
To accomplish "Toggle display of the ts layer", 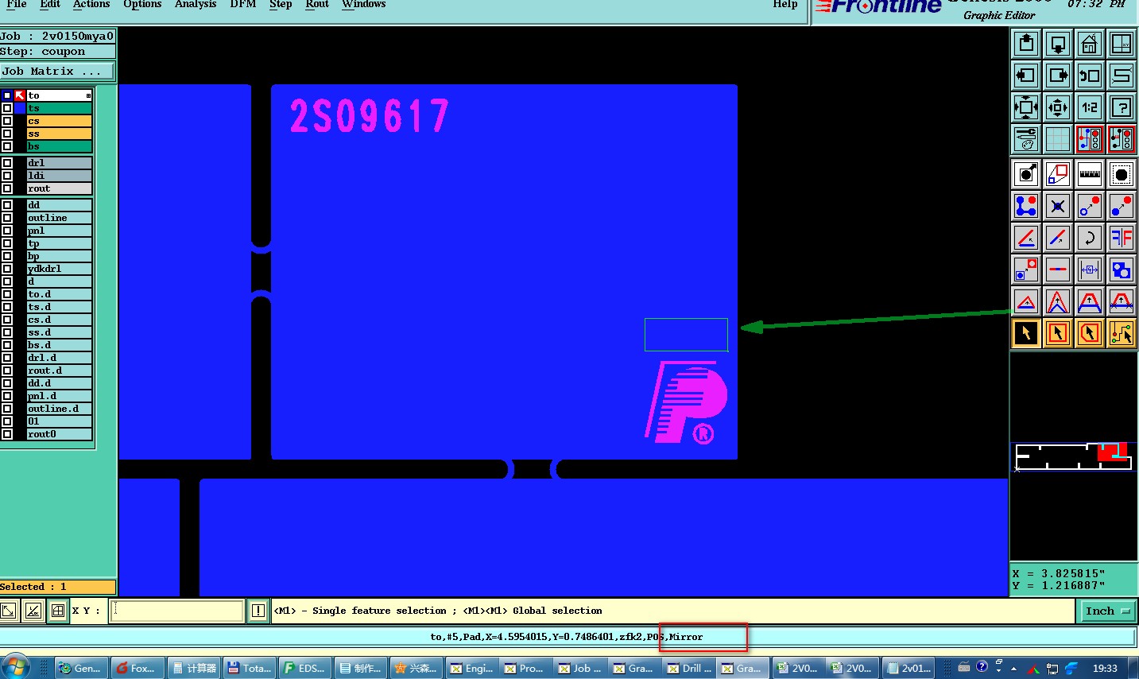I will click(x=7, y=108).
